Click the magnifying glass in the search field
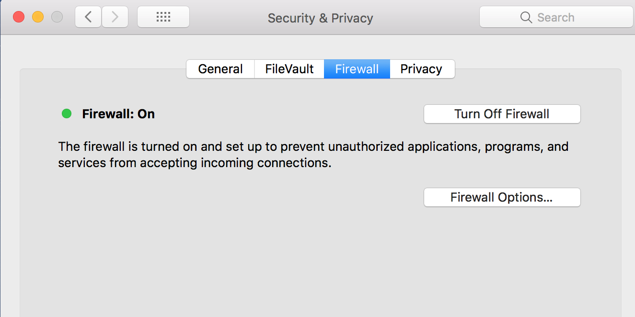Screen dimensions: 635x317 pos(526,17)
